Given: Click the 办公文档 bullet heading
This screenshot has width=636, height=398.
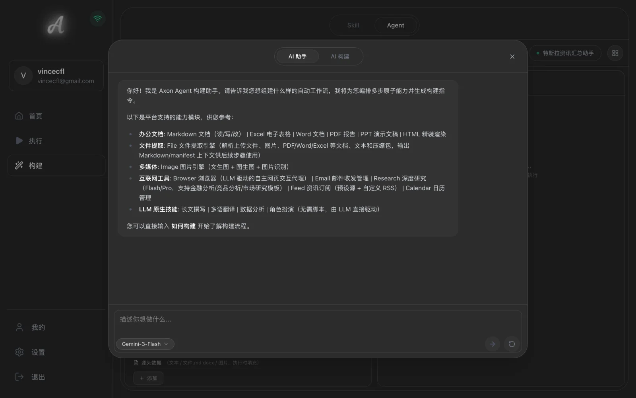Looking at the screenshot, I should [x=151, y=134].
